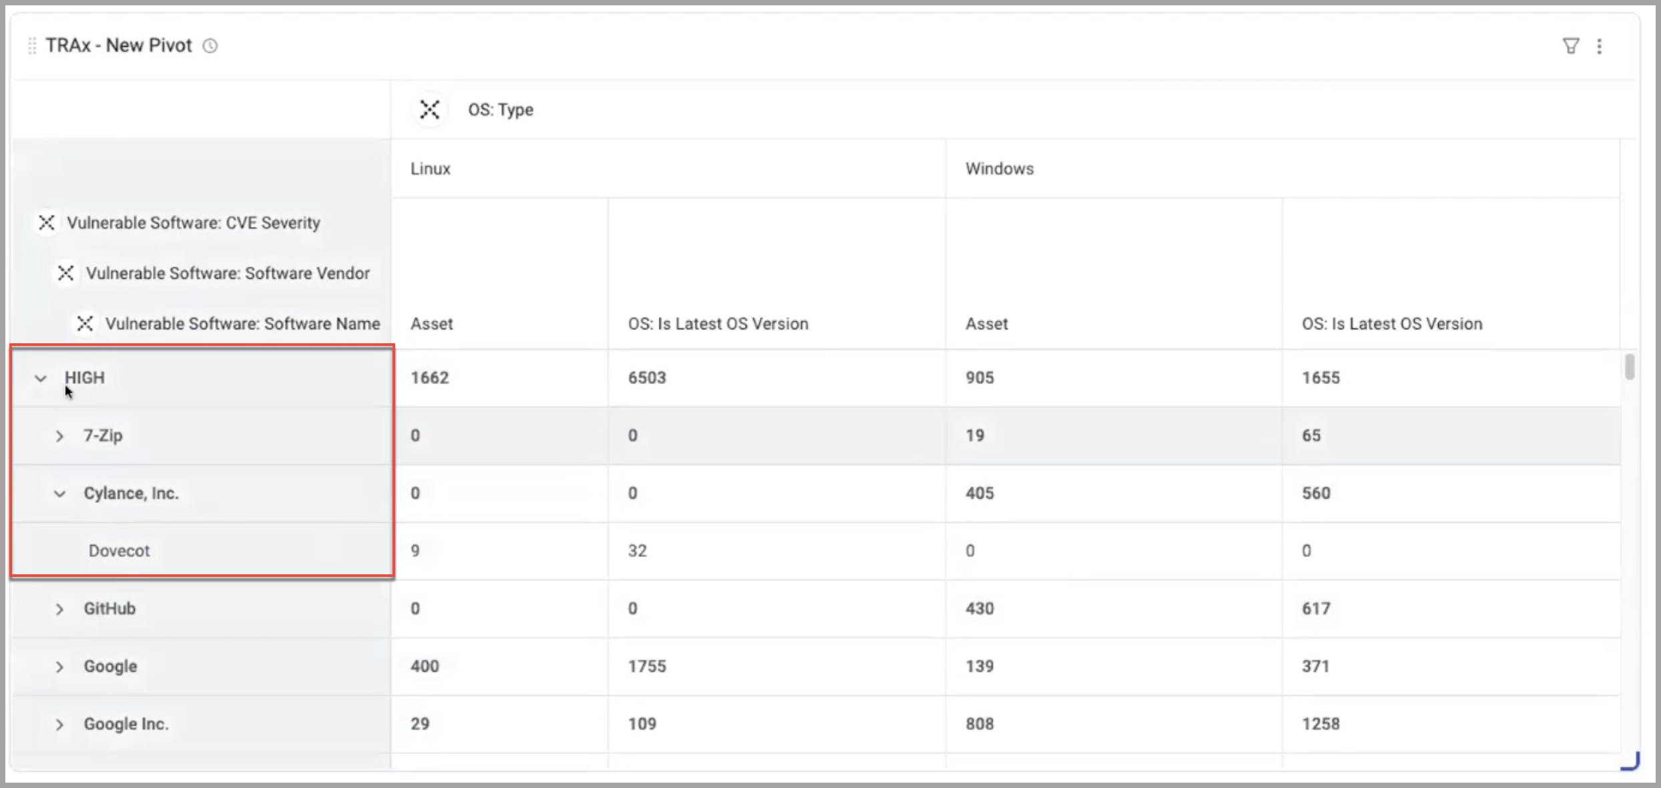Screen dimensions: 1661x788
Task: Click the Linux column header
Action: [x=431, y=169]
